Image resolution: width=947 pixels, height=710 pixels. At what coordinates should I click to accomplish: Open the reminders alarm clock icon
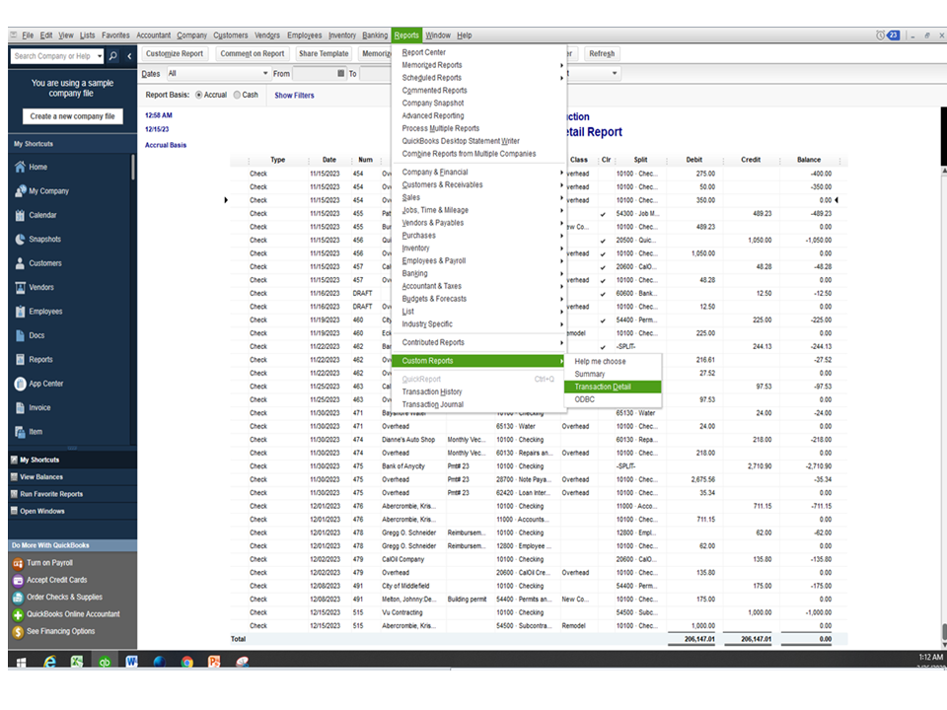pos(880,35)
